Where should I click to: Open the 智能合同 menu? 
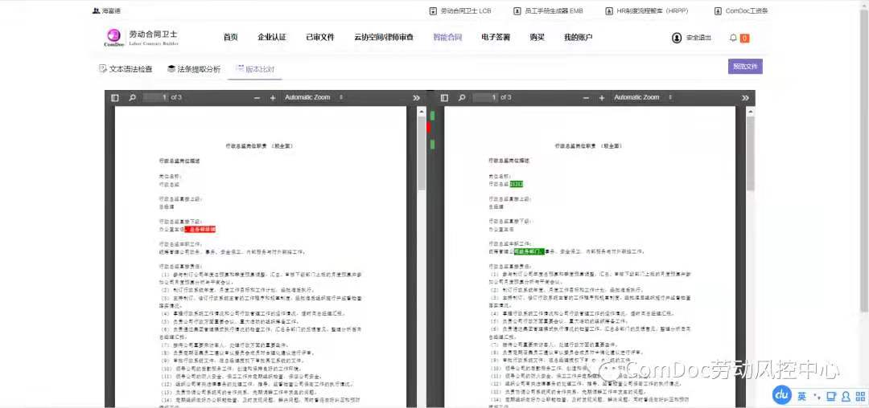click(447, 38)
